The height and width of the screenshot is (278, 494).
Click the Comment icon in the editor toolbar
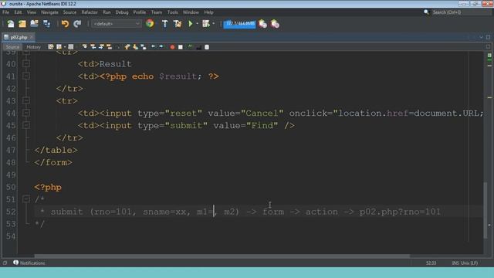(190, 47)
